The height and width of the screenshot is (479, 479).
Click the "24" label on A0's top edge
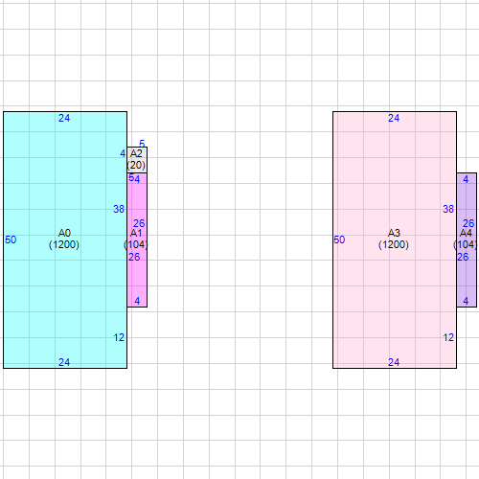pos(64,118)
